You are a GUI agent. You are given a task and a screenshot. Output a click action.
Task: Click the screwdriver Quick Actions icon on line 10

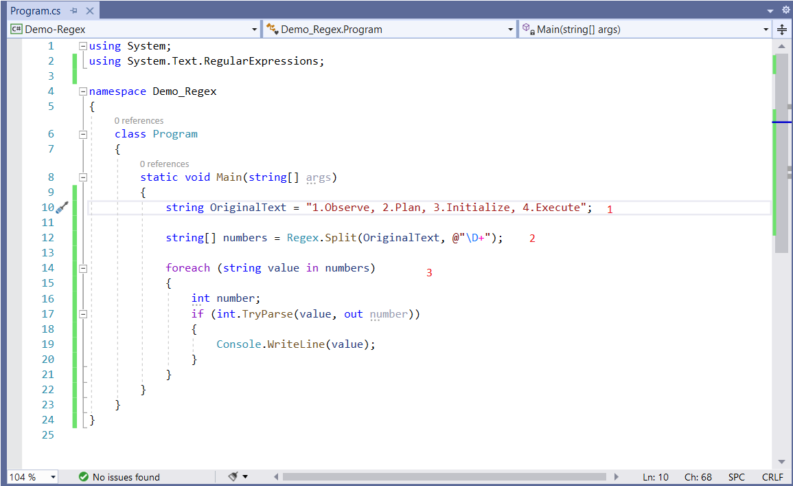pyautogui.click(x=62, y=207)
